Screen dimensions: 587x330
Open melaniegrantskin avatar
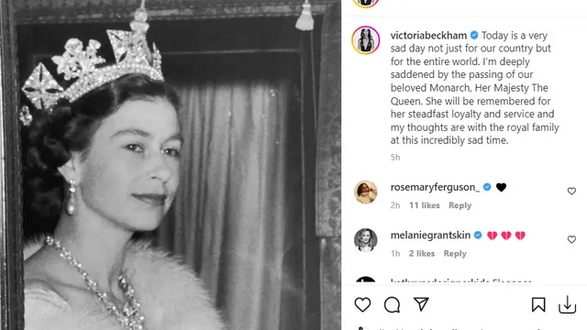coord(366,240)
